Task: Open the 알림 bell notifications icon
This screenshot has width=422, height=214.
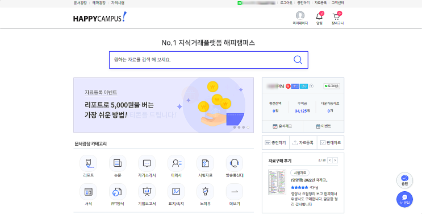Action: point(319,16)
